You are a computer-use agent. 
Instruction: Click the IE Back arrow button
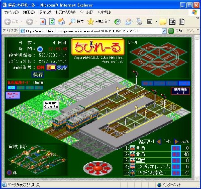point(8,22)
